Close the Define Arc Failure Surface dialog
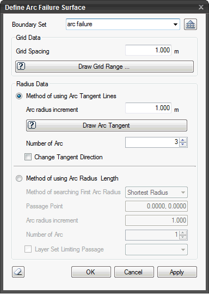The height and width of the screenshot is (294, 209). pos(201,7)
